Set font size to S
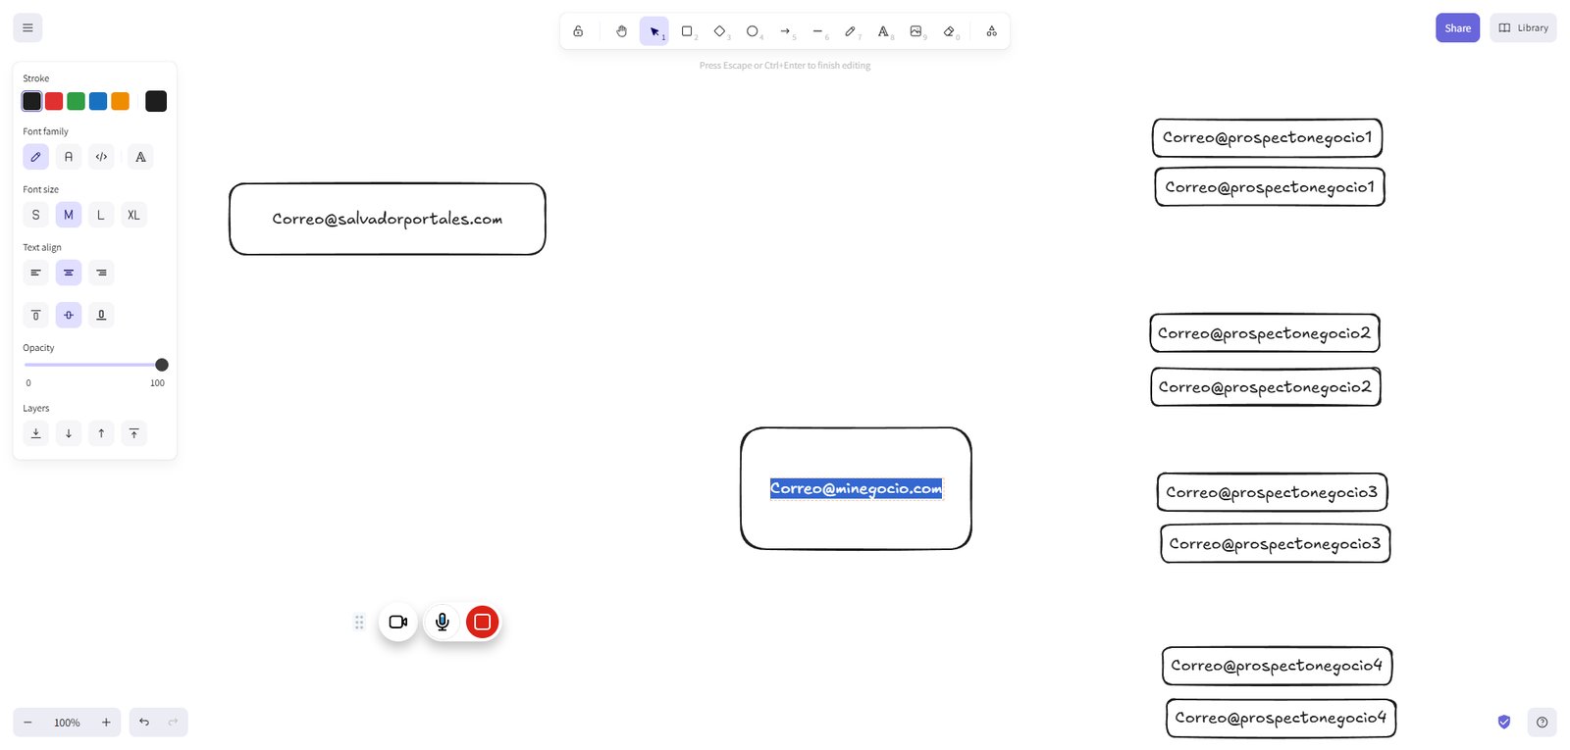 (36, 215)
